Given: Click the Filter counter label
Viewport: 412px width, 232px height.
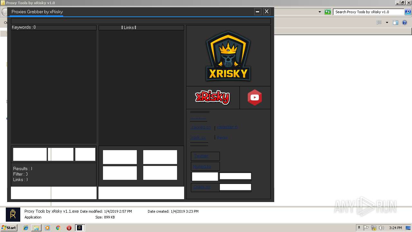Looking at the screenshot, I should pyautogui.click(x=20, y=174).
